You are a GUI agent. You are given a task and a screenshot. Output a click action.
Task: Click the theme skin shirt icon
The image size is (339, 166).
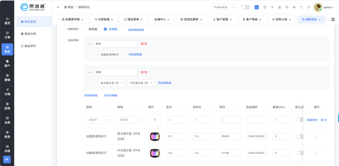click(265, 7)
